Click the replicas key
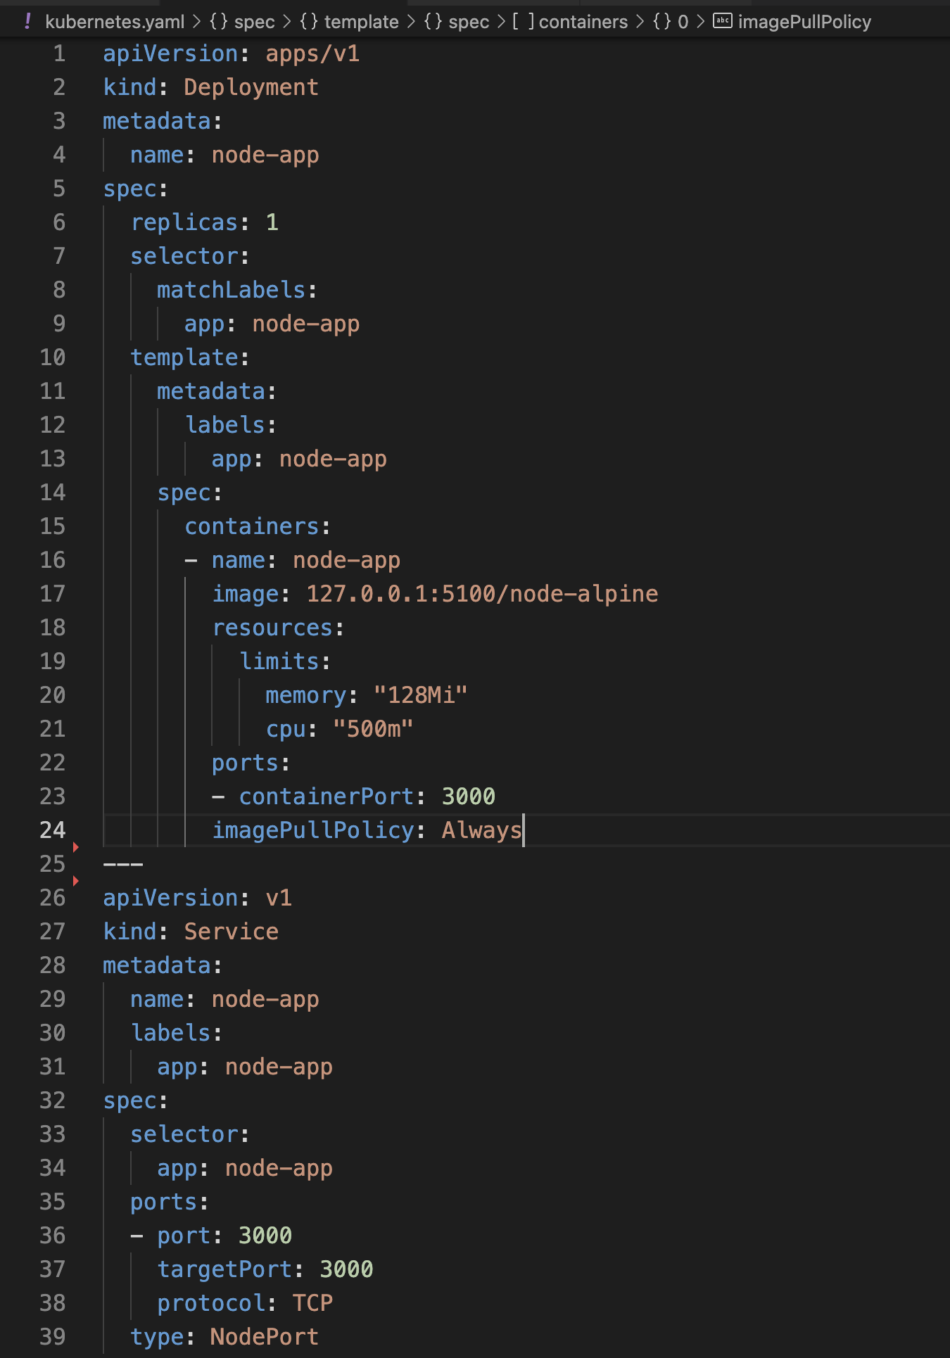Image resolution: width=950 pixels, height=1358 pixels. [x=184, y=222]
